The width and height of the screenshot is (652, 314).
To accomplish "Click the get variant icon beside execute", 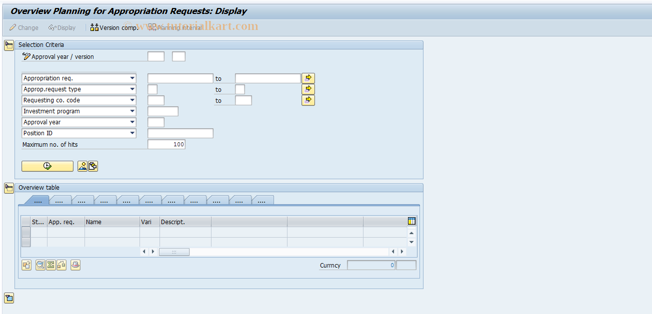I will coord(82,166).
